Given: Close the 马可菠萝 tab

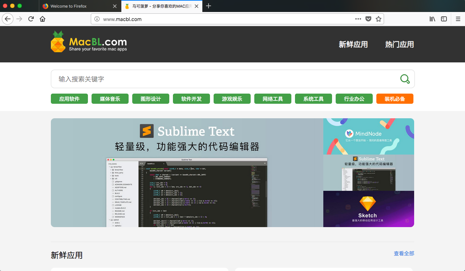Looking at the screenshot, I should [197, 6].
